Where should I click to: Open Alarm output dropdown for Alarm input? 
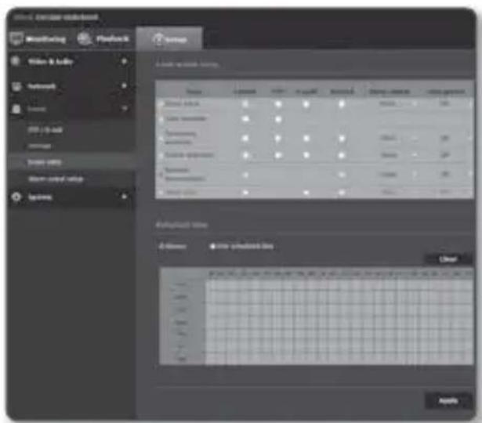coord(398,103)
